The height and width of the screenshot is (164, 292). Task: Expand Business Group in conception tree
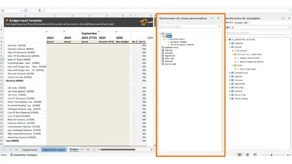[230, 73]
